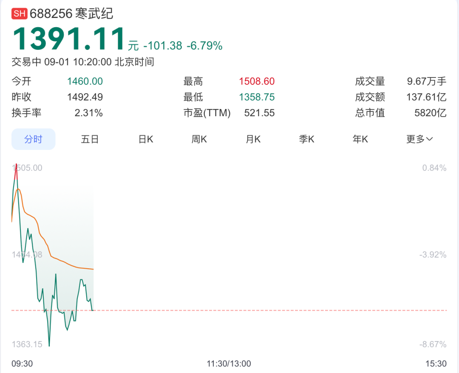Click the red SH exchange badge
The image size is (459, 373).
[x=20, y=14]
